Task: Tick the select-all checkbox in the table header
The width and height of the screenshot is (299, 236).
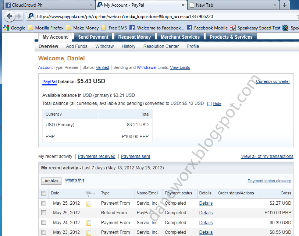Action: [x=44, y=193]
